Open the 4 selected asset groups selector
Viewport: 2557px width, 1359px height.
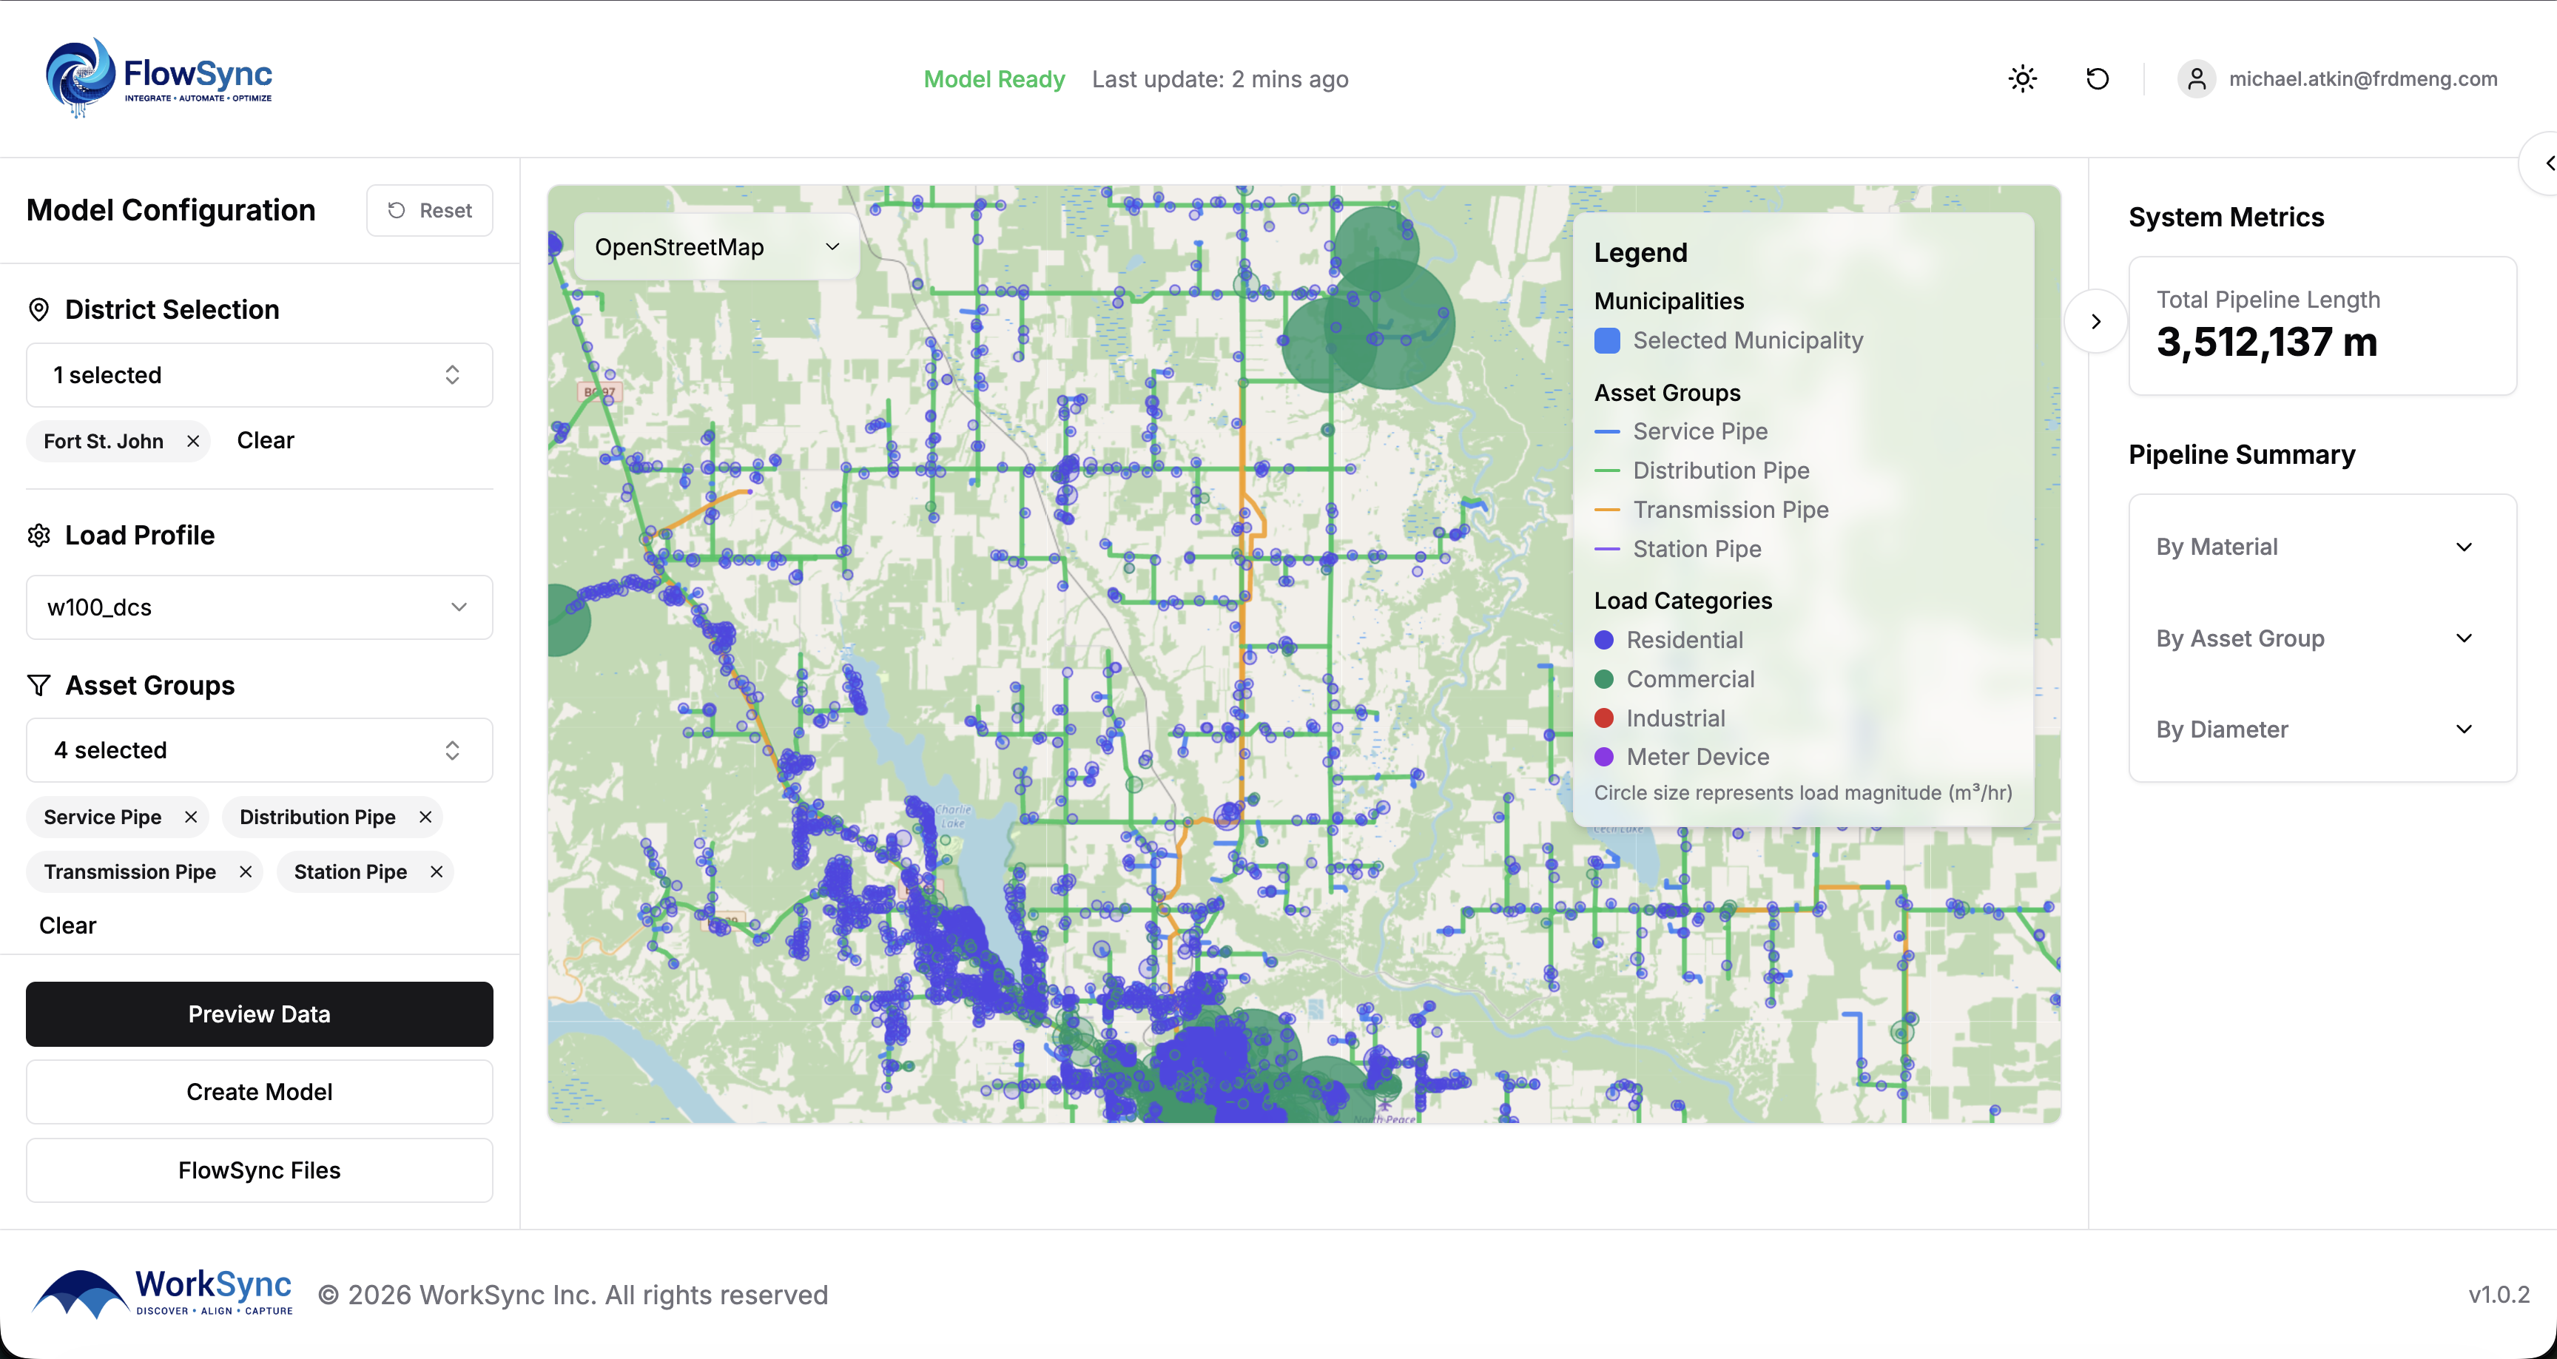click(258, 749)
